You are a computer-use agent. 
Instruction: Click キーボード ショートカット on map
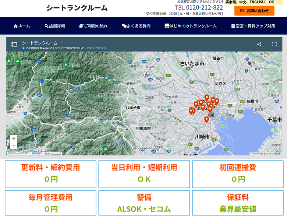click(265, 153)
